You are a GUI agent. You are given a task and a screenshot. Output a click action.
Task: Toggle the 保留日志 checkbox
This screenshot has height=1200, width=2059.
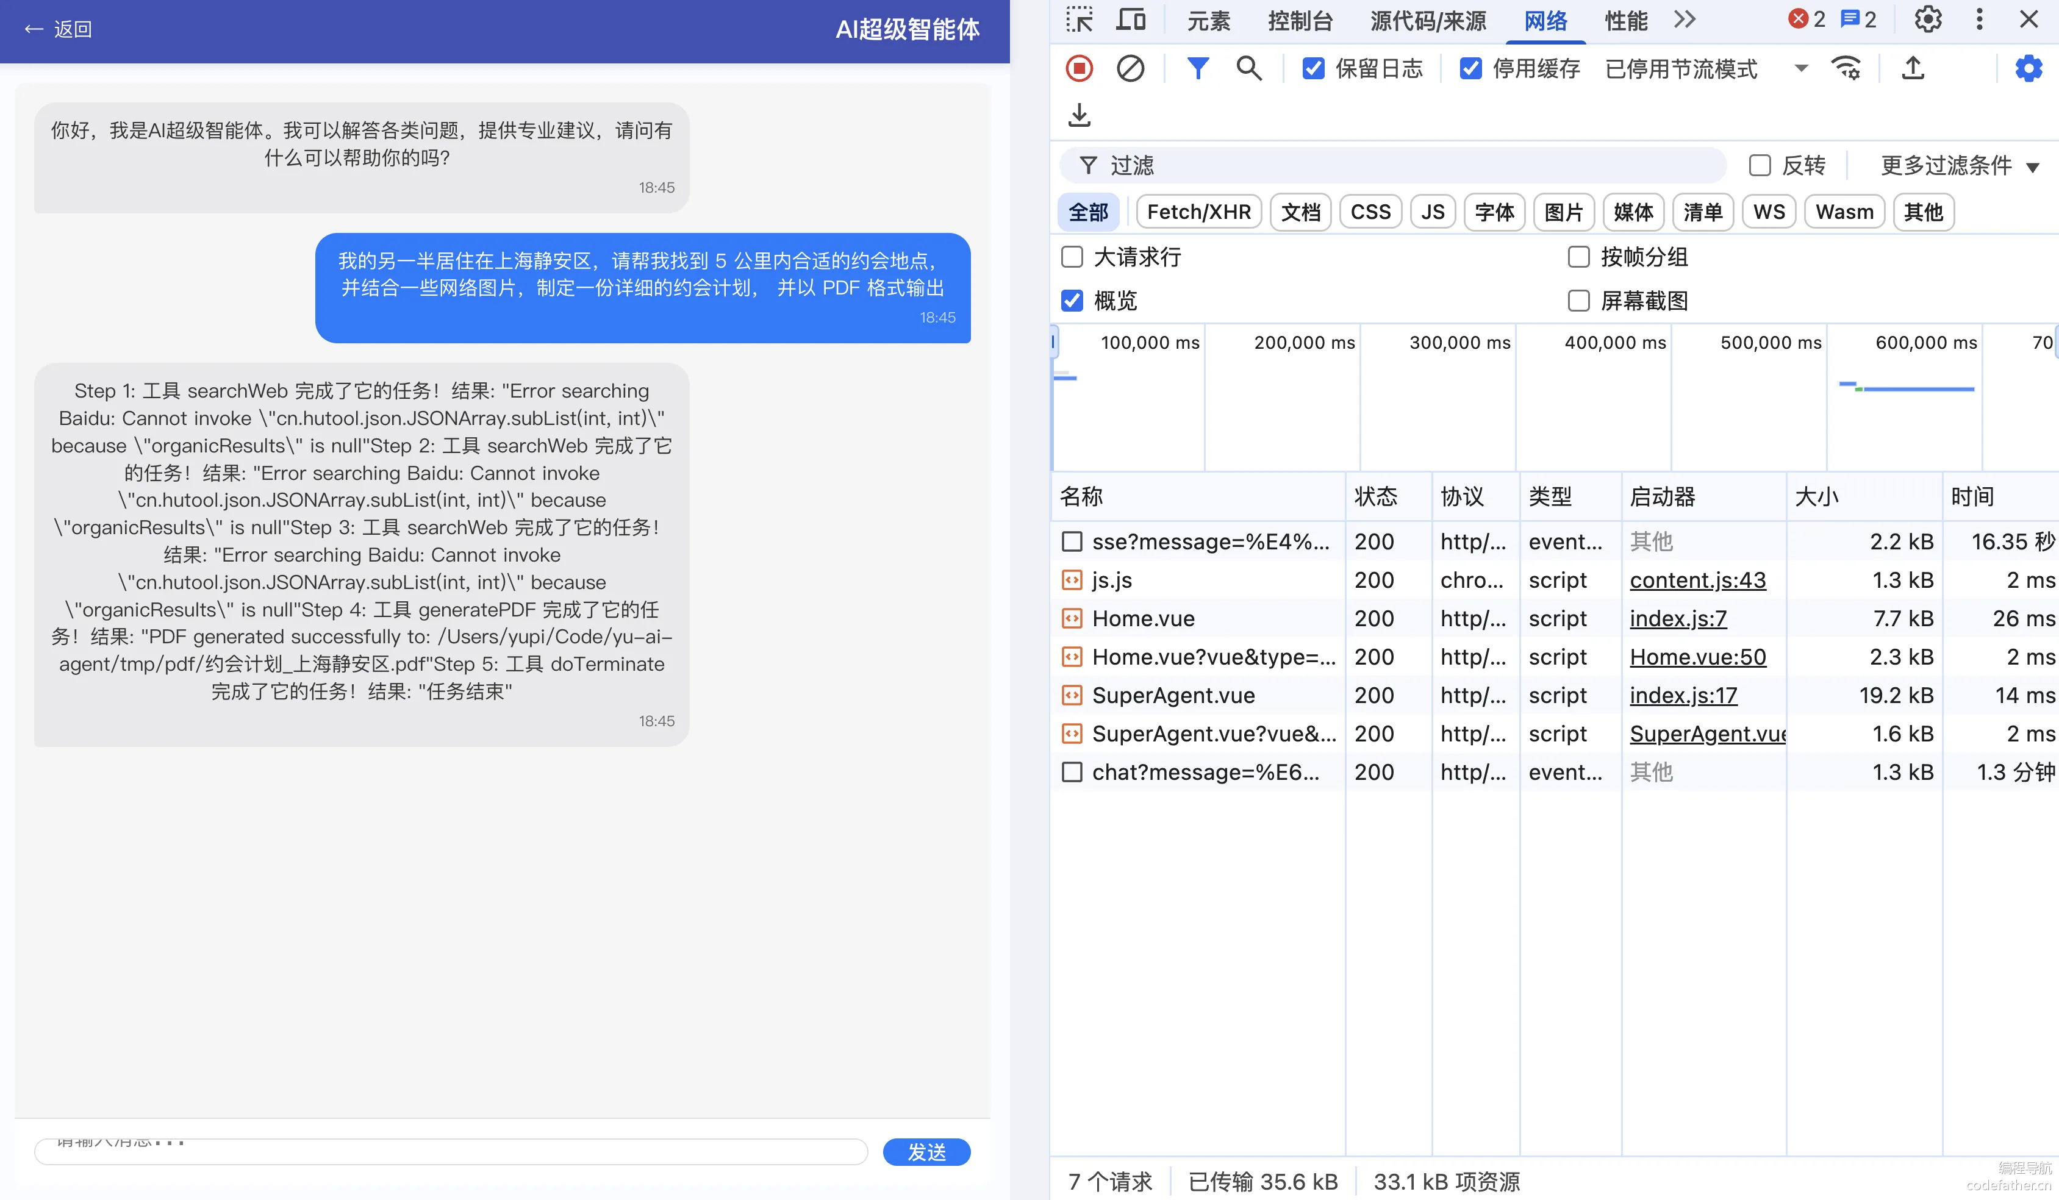click(x=1313, y=69)
